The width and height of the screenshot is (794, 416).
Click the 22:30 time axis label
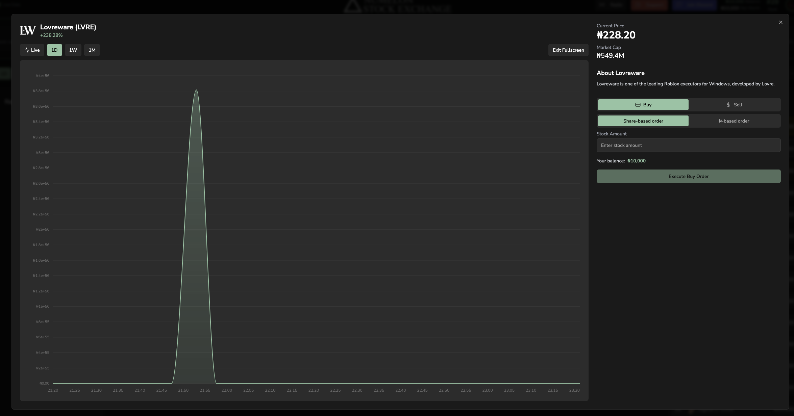click(x=357, y=390)
